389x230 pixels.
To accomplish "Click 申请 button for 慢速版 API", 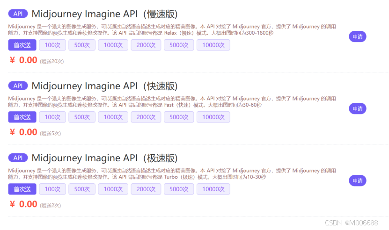I will [358, 36].
